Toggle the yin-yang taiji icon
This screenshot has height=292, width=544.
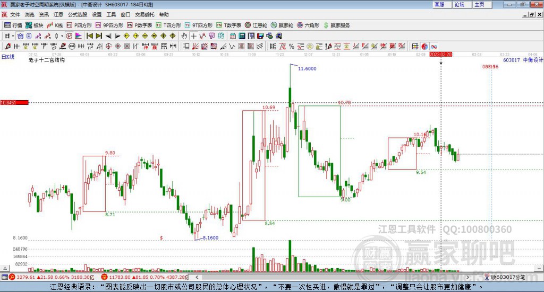(x=424, y=46)
